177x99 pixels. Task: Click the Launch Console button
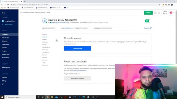pyautogui.click(x=77, y=48)
